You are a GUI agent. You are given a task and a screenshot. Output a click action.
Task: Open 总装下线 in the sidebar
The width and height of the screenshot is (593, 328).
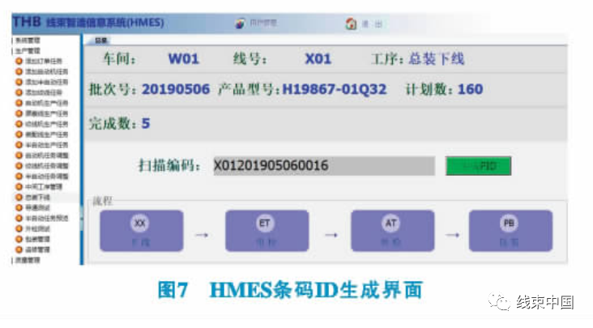tap(38, 197)
